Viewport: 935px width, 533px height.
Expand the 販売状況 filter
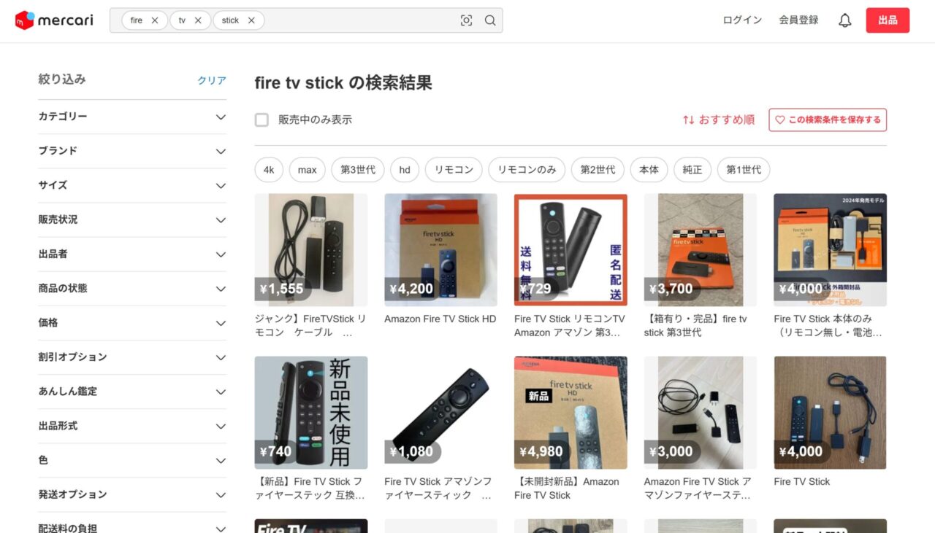coord(132,219)
